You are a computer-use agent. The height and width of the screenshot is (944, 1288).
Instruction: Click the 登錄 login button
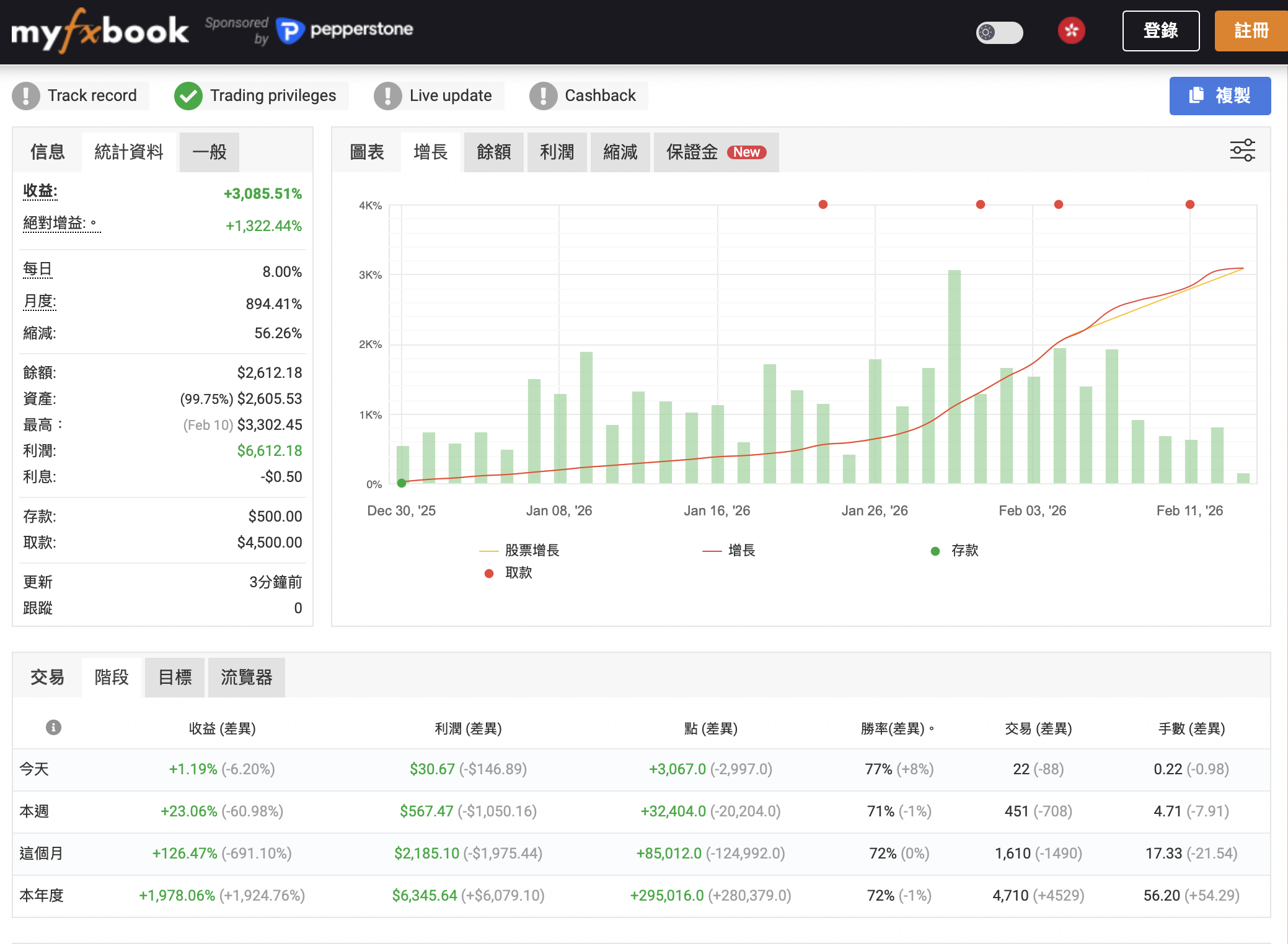(1160, 31)
